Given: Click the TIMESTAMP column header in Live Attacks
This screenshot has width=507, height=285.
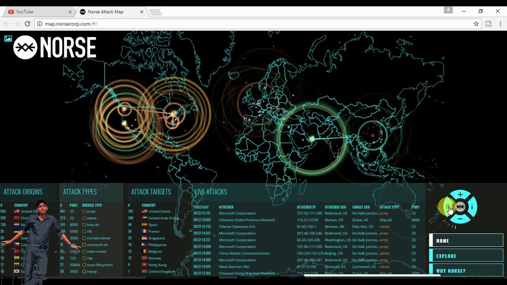Looking at the screenshot, I should pyautogui.click(x=201, y=207).
